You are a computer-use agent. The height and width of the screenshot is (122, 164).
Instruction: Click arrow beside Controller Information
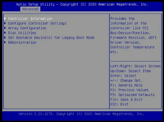(5, 19)
